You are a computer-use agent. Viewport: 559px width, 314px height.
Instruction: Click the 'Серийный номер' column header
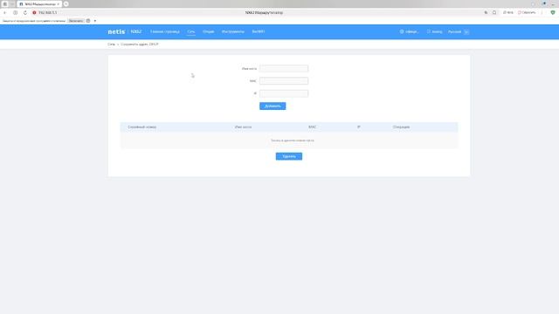pyautogui.click(x=141, y=127)
